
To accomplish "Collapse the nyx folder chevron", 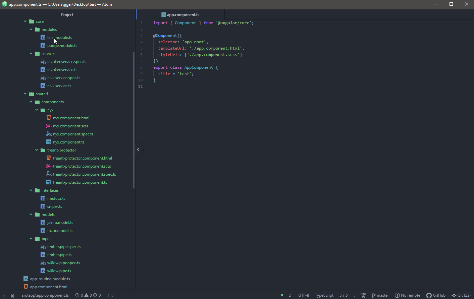I will 37,110.
